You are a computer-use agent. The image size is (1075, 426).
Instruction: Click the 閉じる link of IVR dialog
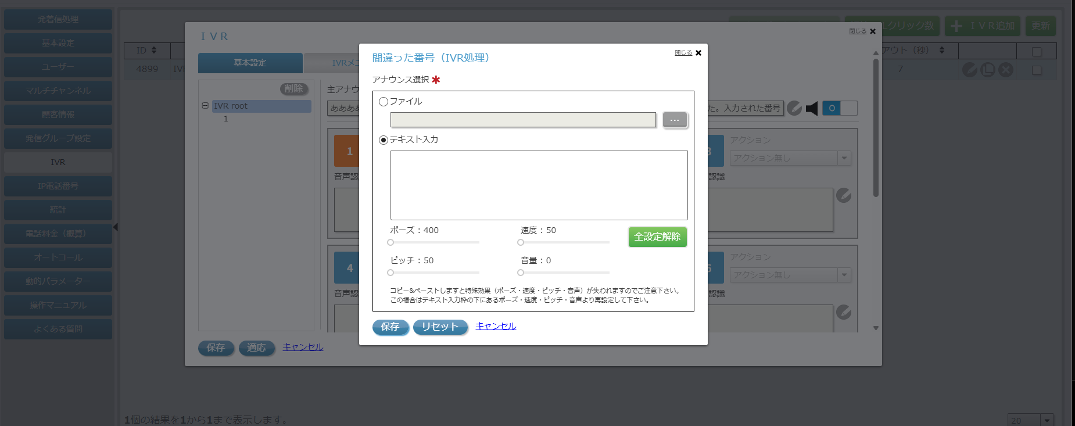858,31
